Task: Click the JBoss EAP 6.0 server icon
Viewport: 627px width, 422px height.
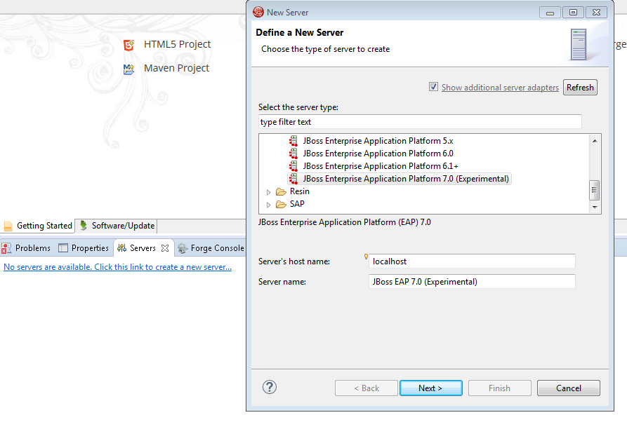Action: [x=293, y=154]
